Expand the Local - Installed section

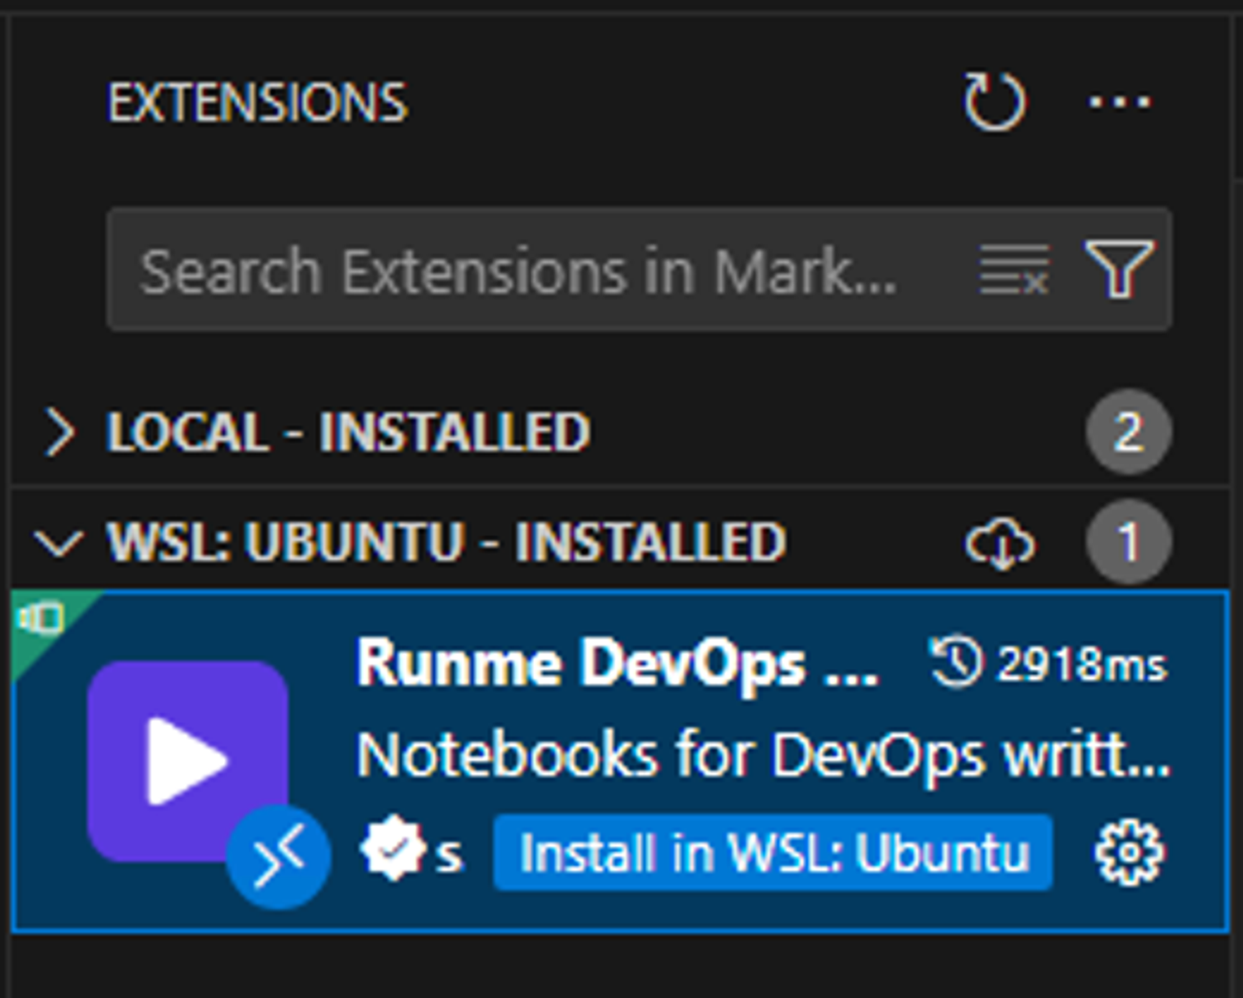(x=60, y=432)
